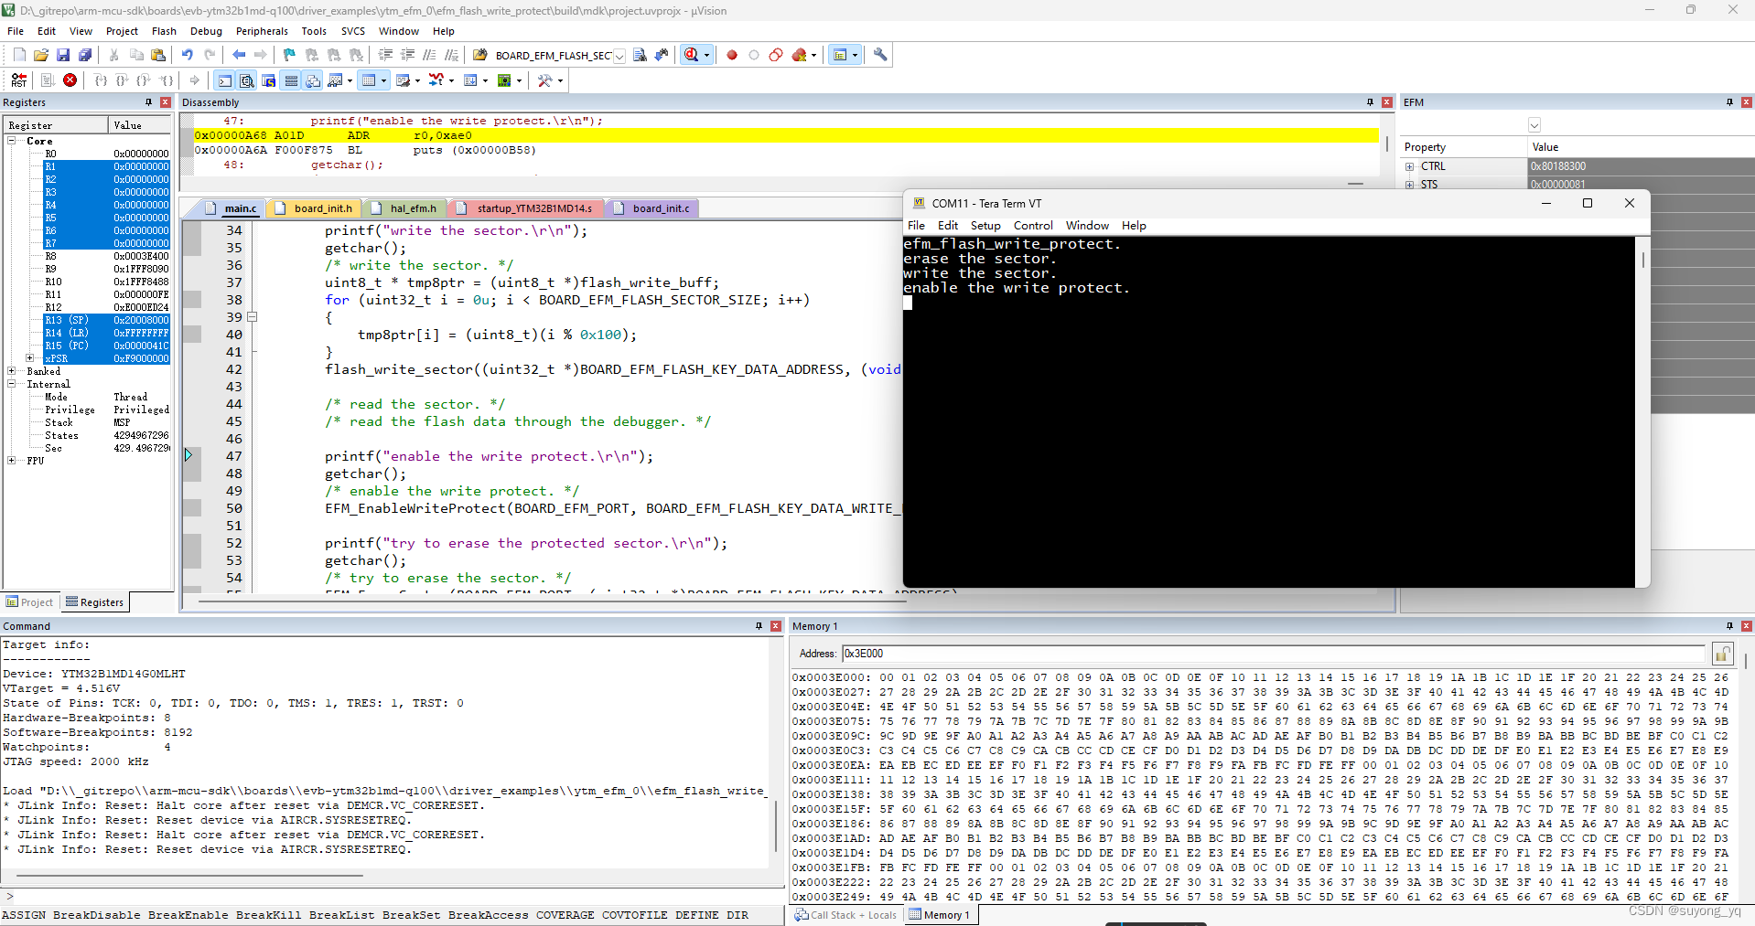The width and height of the screenshot is (1755, 926).
Task: Toggle Symbols window toolbar button
Action: [x=269, y=80]
